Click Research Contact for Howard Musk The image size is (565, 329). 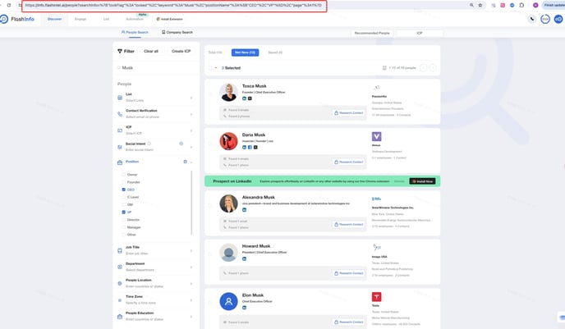click(349, 273)
